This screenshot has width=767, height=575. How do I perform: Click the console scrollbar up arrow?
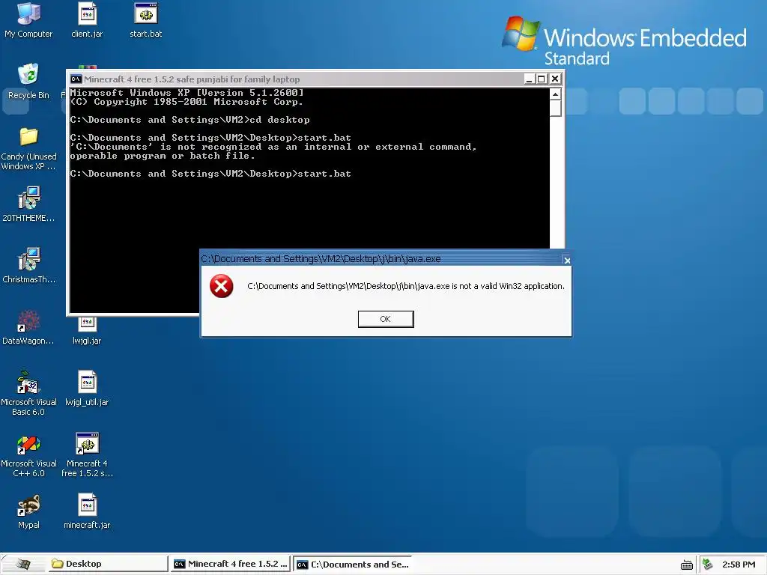pos(555,94)
